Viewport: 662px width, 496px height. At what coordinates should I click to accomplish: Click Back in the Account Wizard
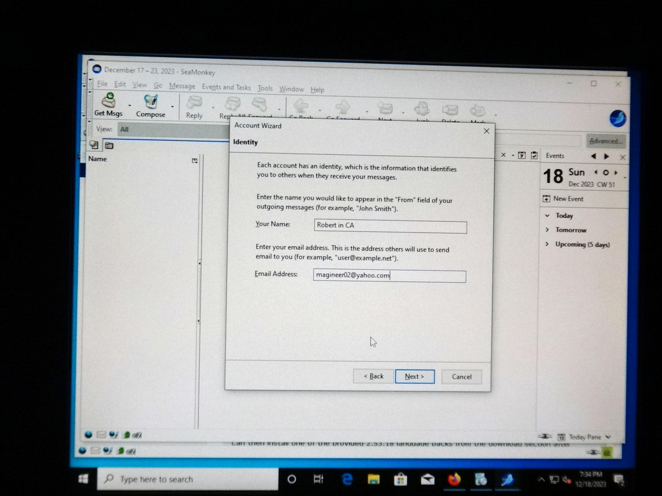point(373,376)
